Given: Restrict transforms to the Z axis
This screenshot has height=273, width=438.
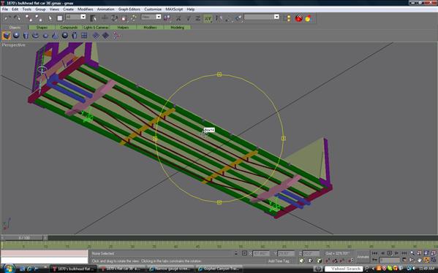Looking at the screenshot, I should click(197, 18).
